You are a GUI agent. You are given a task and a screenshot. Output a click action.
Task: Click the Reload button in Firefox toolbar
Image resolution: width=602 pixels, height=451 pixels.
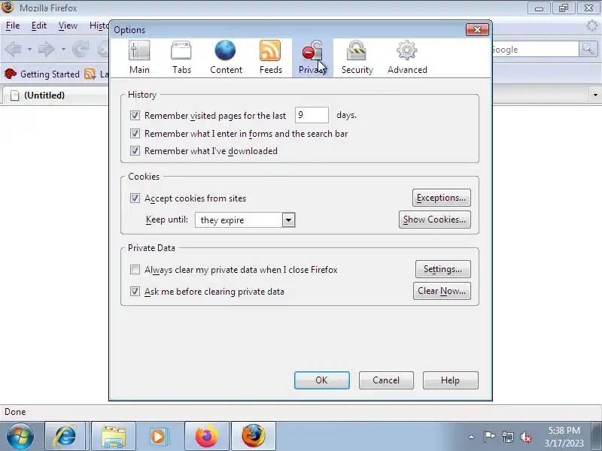[x=81, y=49]
